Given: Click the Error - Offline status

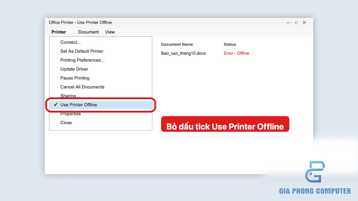Looking at the screenshot, I should tap(236, 53).
